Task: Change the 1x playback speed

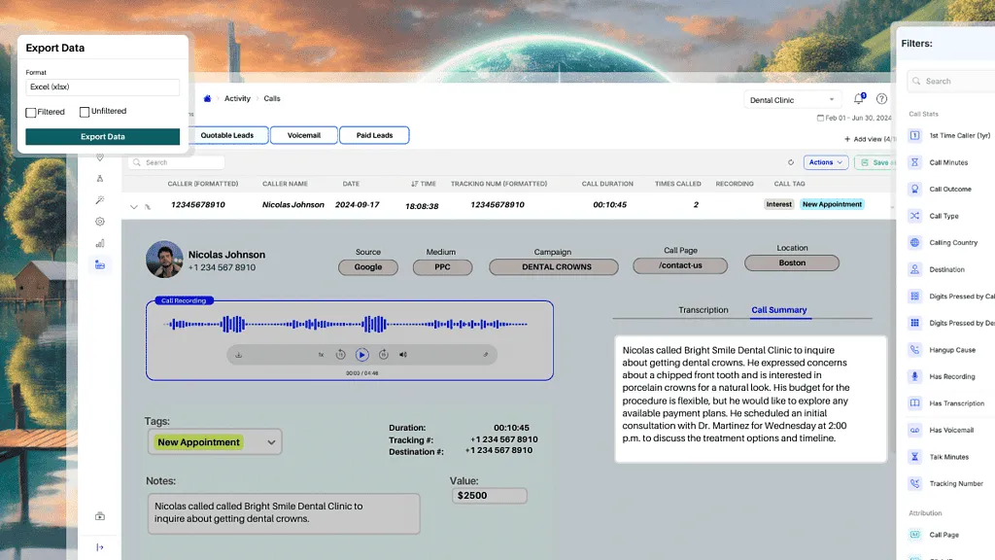Action: tap(321, 355)
